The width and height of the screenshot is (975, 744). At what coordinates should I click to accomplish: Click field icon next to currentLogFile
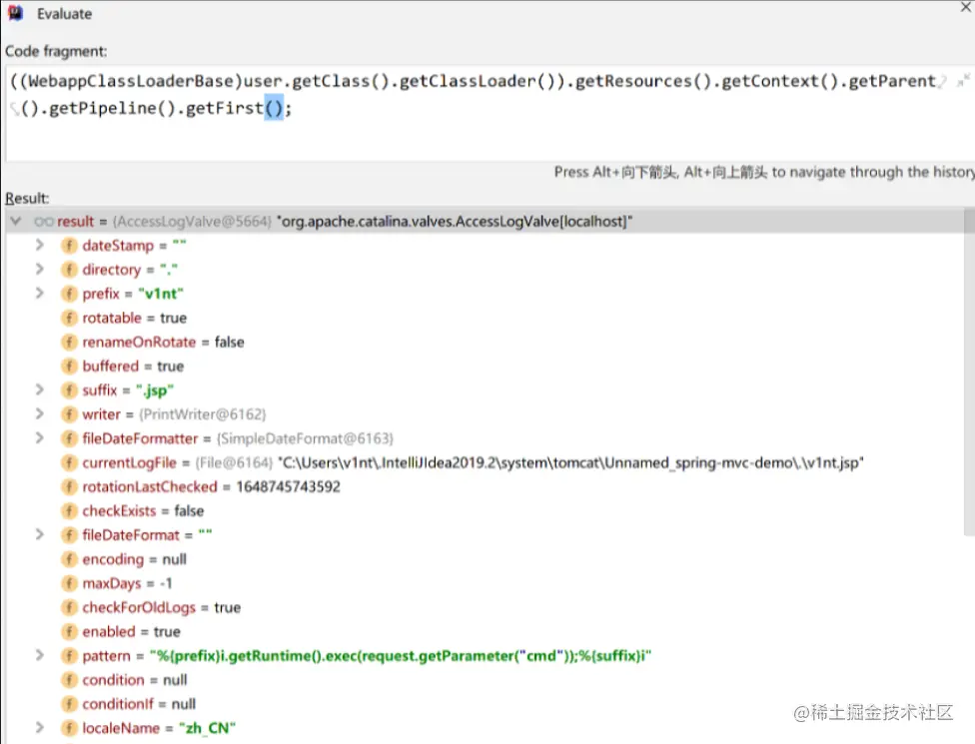[68, 463]
